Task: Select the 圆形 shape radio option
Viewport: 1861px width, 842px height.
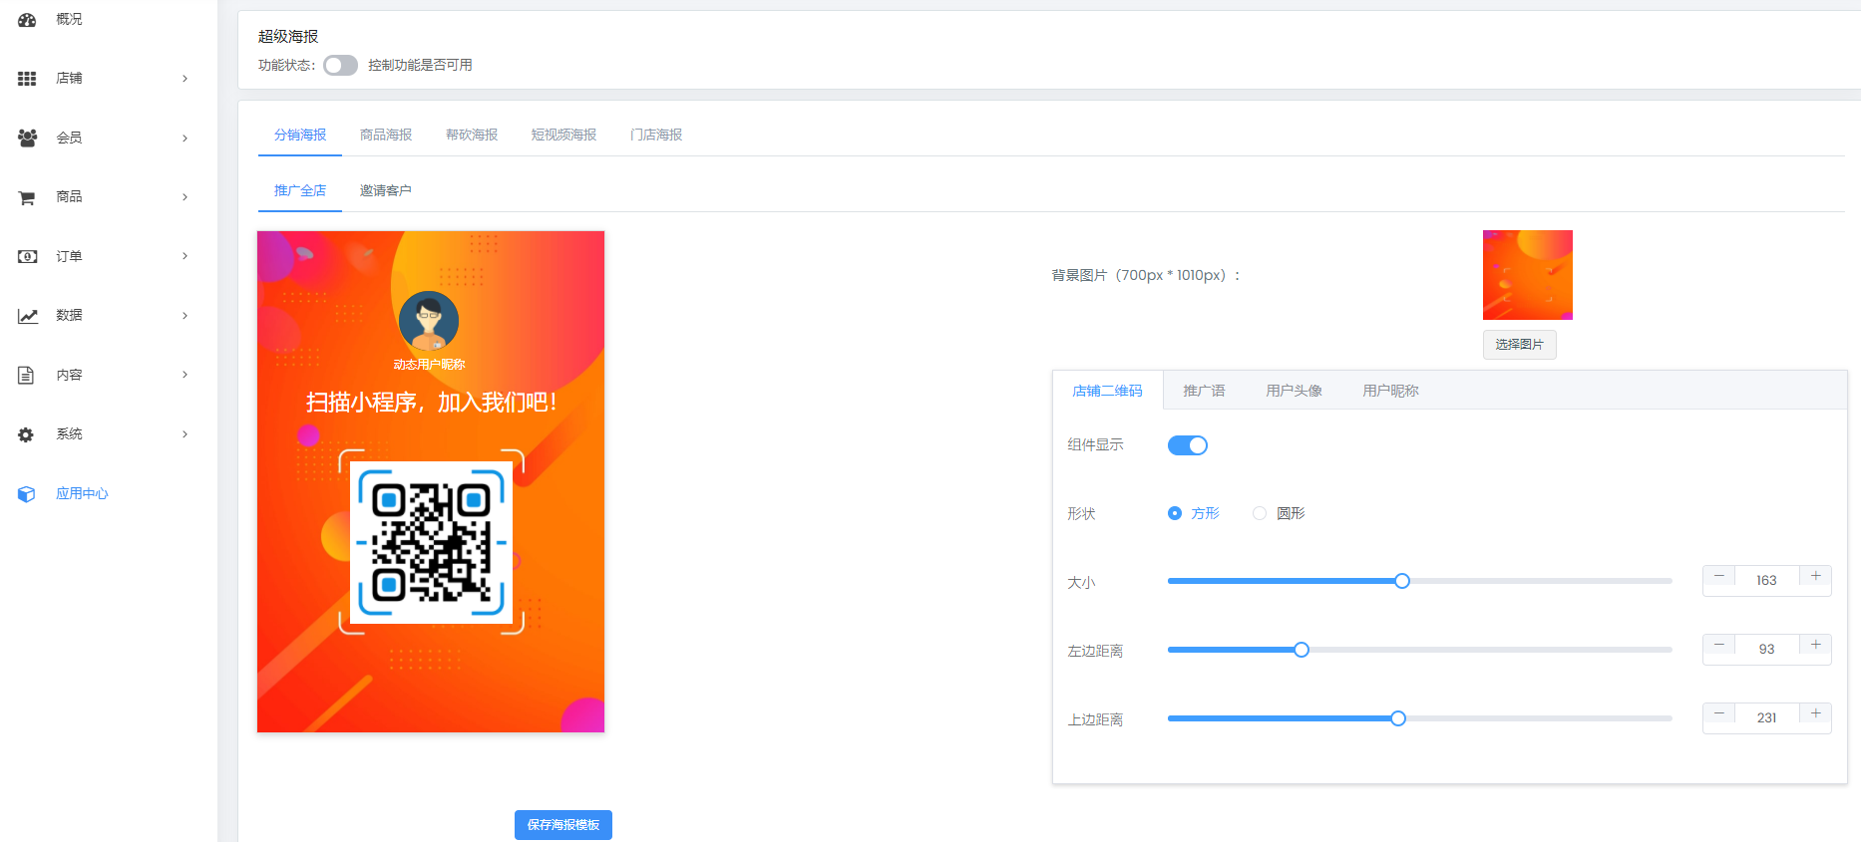Action: (x=1260, y=513)
